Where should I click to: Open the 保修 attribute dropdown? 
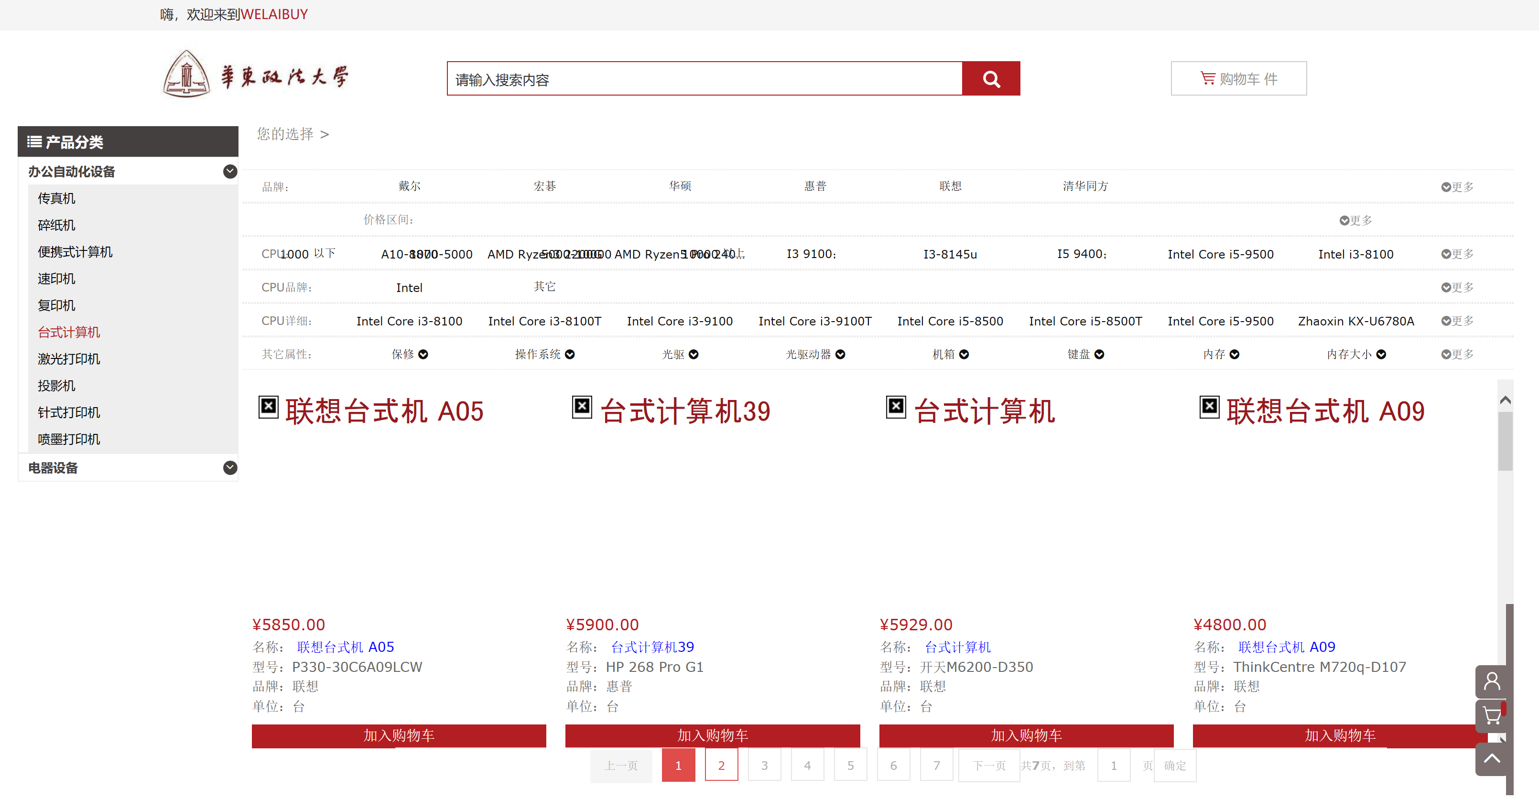click(409, 354)
